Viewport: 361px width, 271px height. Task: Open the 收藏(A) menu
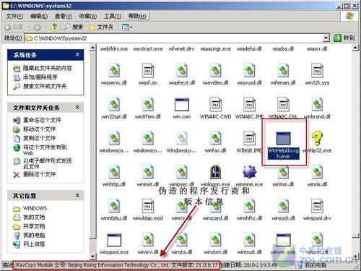pos(88,16)
